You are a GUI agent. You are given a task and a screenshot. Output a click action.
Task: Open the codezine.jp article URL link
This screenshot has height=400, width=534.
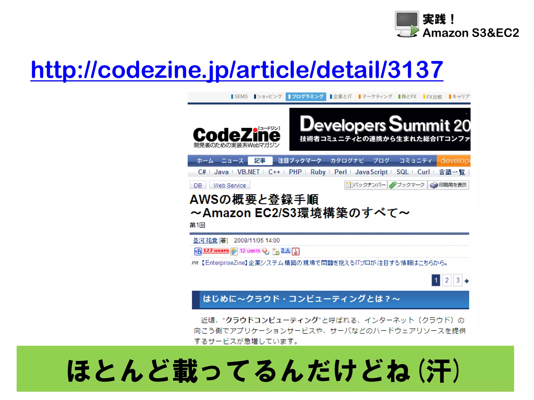click(x=237, y=70)
